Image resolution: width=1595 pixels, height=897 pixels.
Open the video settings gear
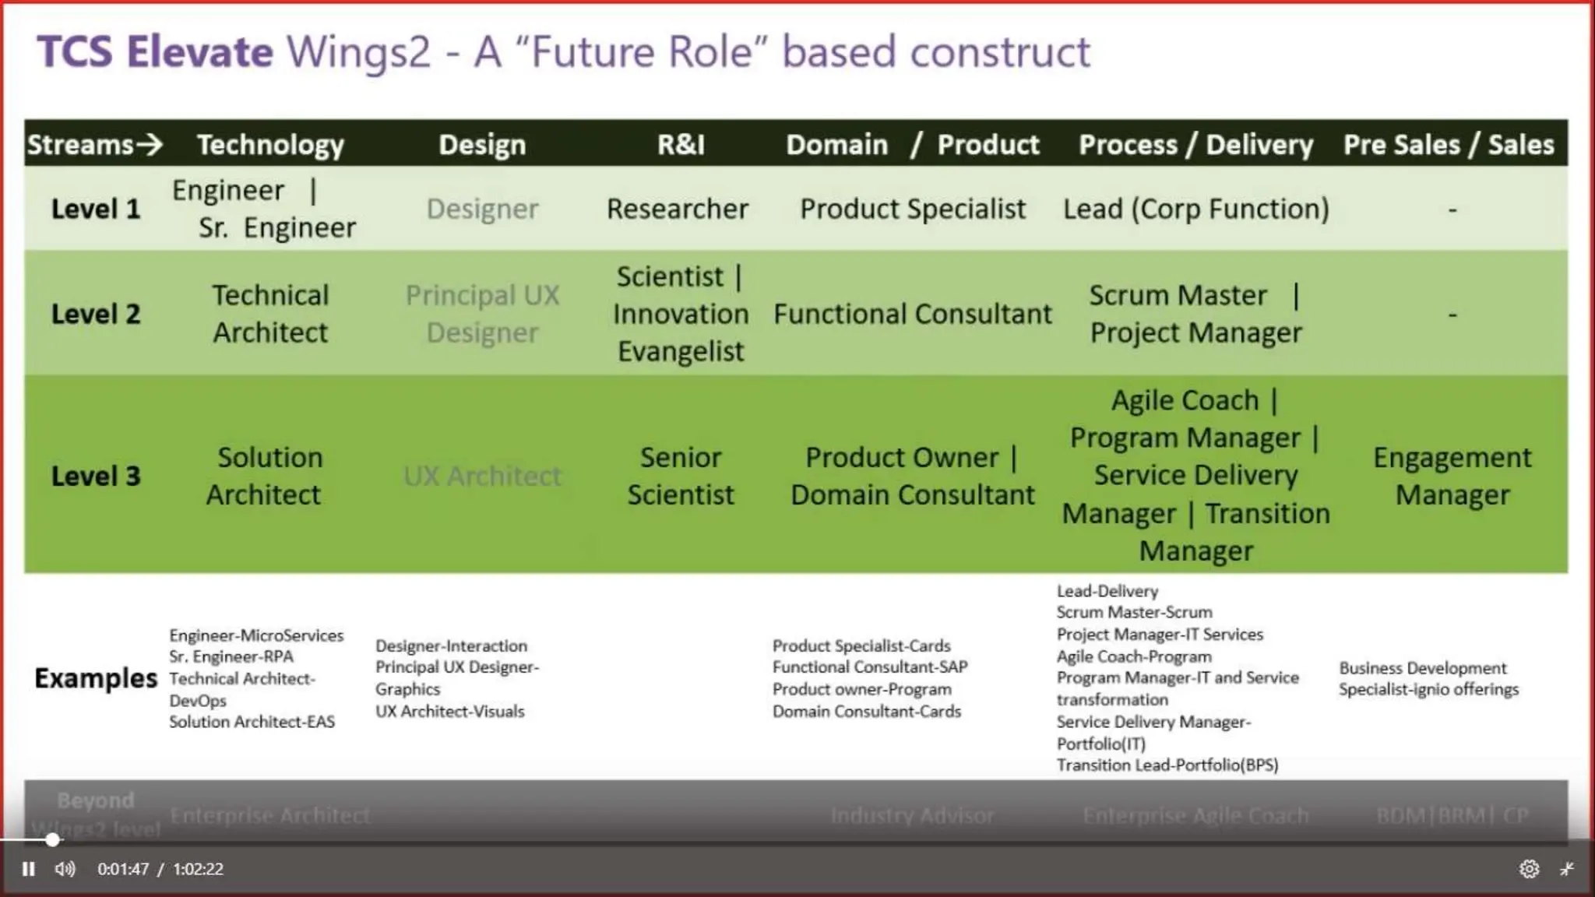(1529, 869)
